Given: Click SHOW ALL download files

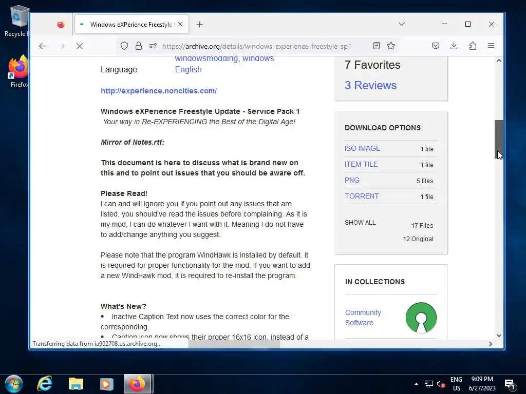Looking at the screenshot, I should point(360,223).
